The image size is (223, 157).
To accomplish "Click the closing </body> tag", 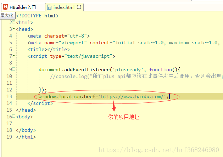I will (26, 130).
